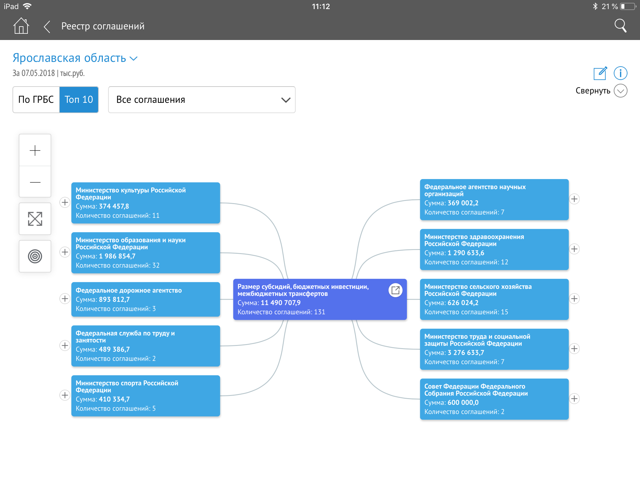640x480 pixels.
Task: Collapse panel using Свернуть chevron
Action: tap(620, 91)
